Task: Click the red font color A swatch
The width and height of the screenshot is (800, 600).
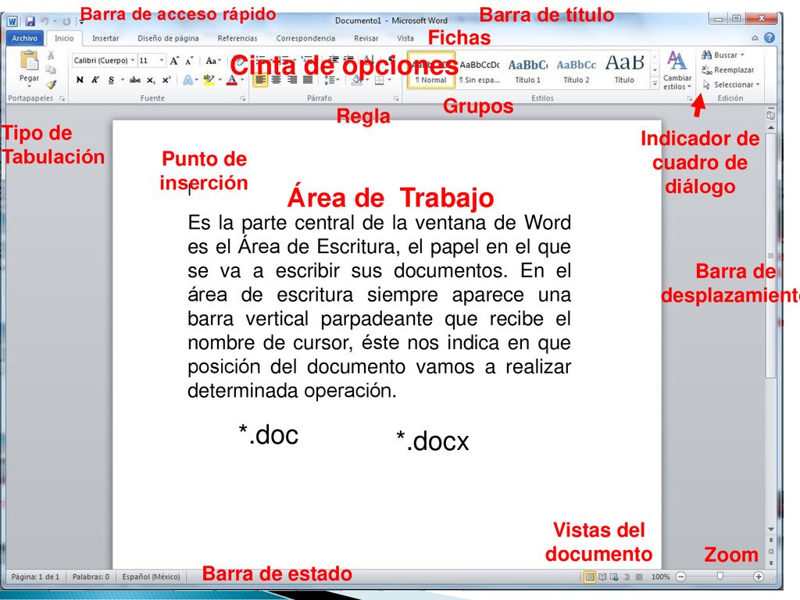Action: point(232,80)
